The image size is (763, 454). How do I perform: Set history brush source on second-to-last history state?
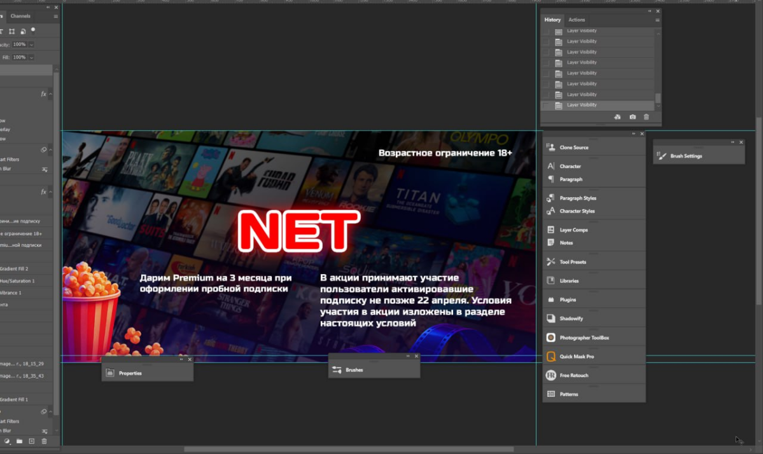[x=546, y=94]
